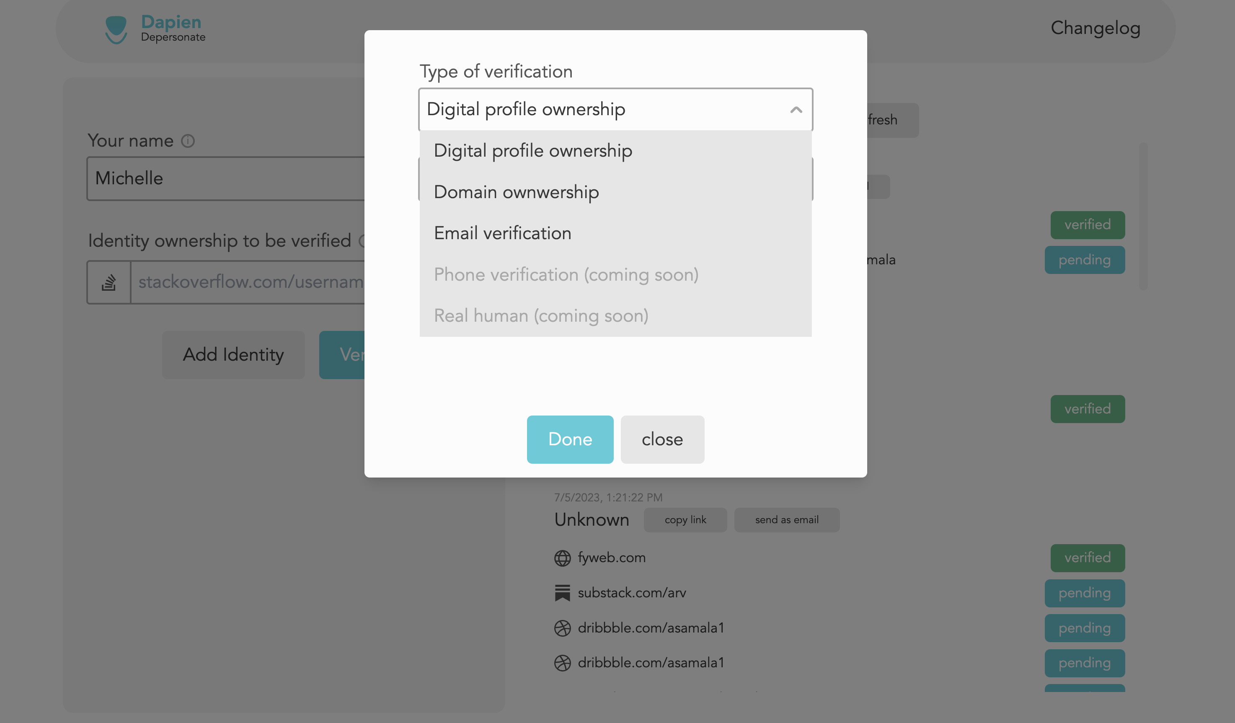The image size is (1235, 723).
Task: Click the first dribbble.com/asamala1 basketball icon
Action: tap(562, 628)
